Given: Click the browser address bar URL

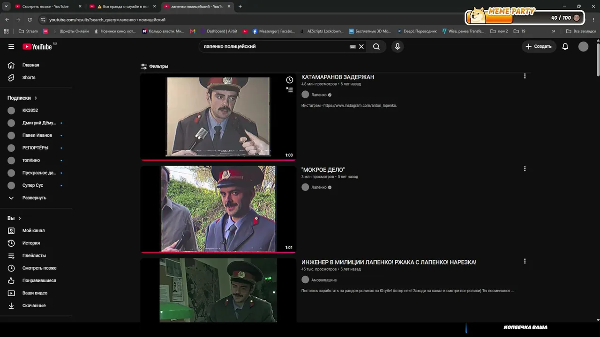Looking at the screenshot, I should [x=107, y=20].
